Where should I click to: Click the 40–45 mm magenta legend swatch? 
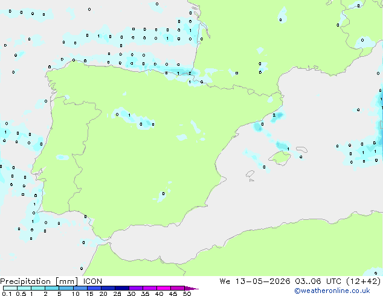[x=164, y=288]
